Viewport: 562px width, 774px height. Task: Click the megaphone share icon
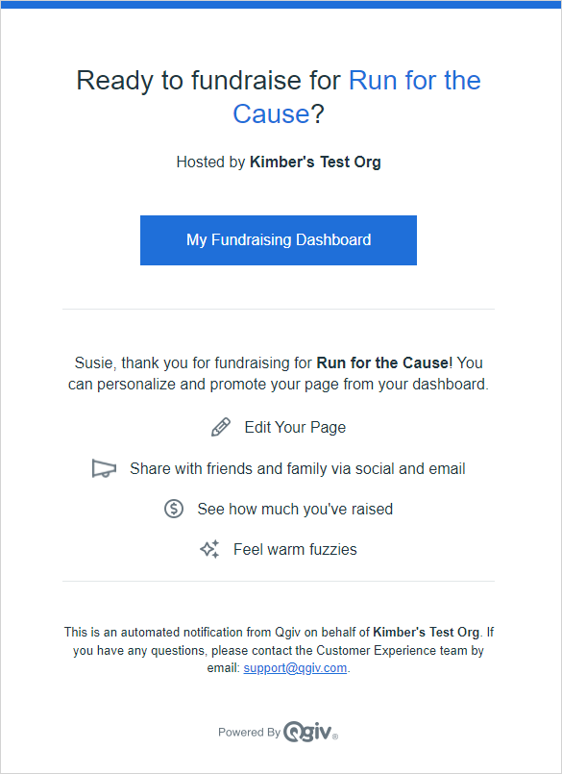pos(104,468)
